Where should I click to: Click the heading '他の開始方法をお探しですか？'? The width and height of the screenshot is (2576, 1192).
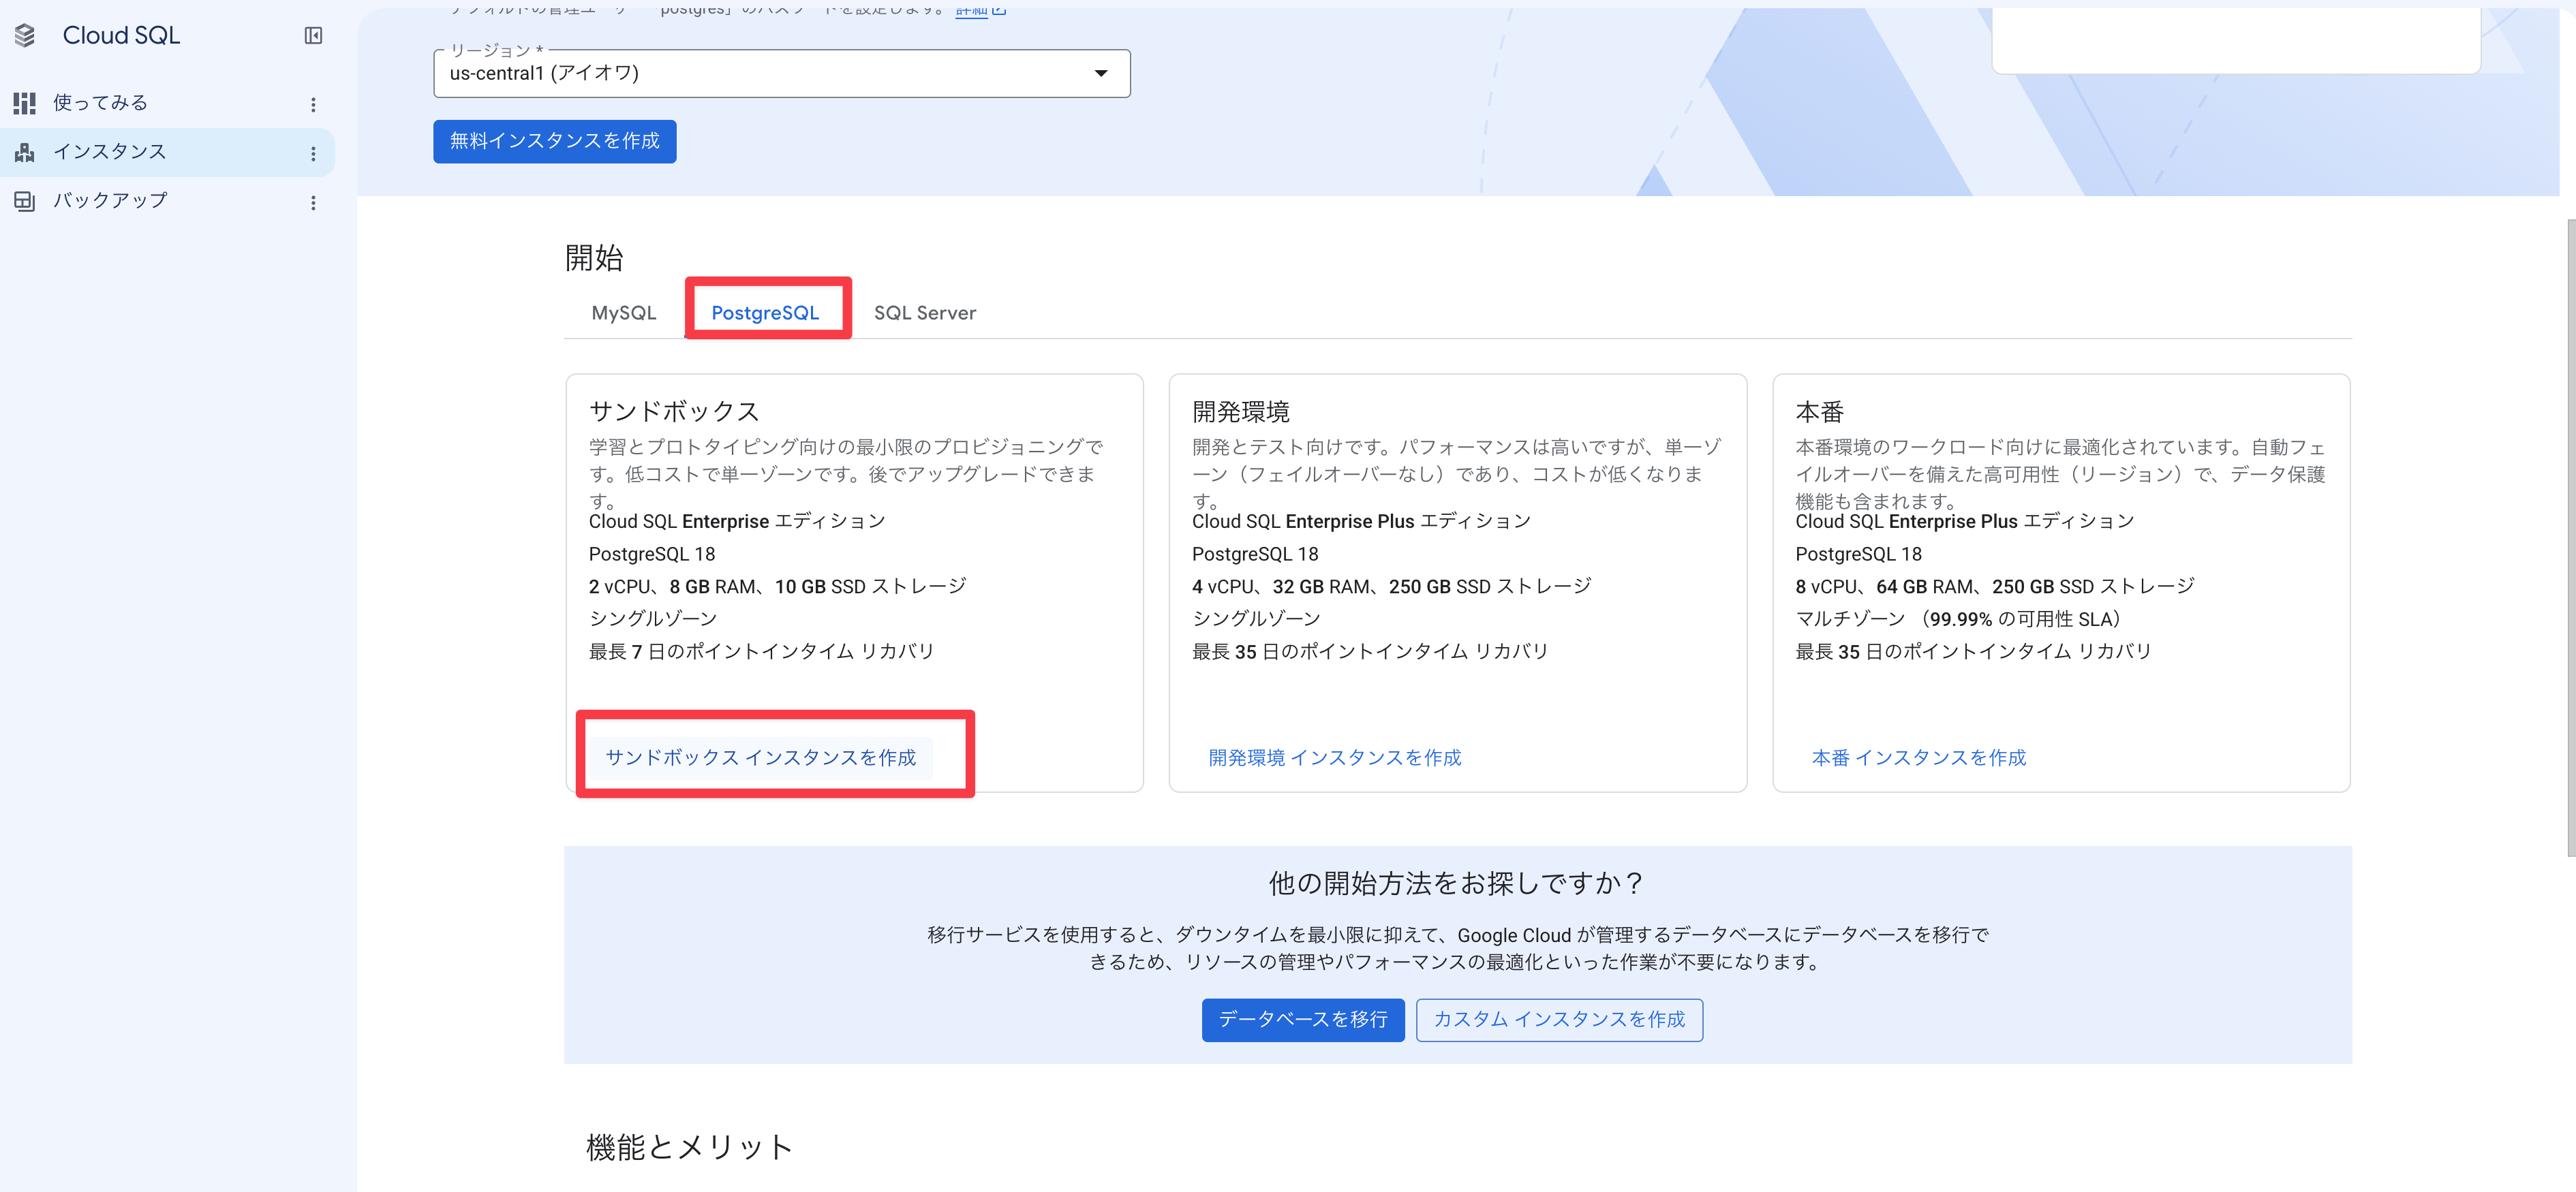(x=1457, y=883)
